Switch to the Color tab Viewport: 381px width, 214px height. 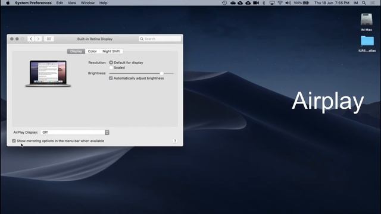click(x=92, y=51)
